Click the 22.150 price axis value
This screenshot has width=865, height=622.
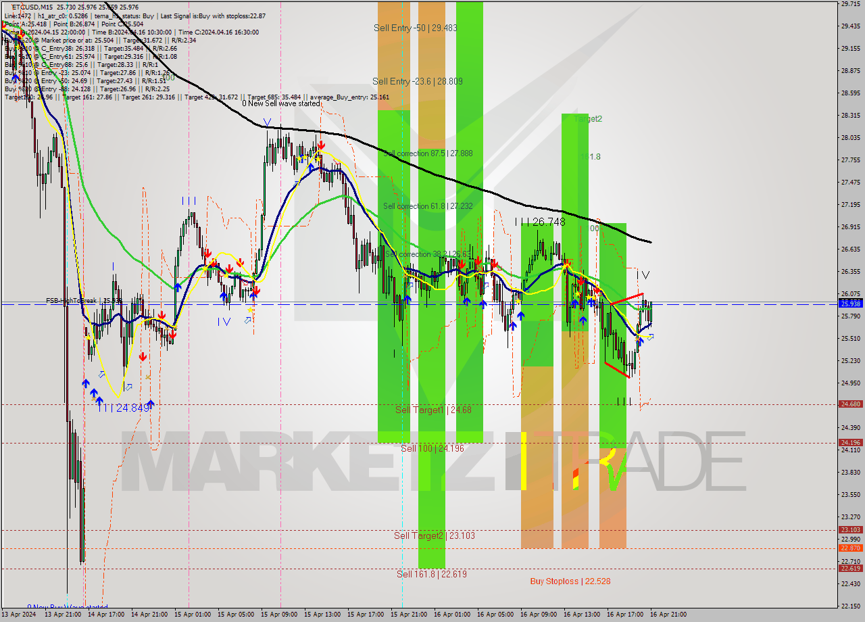coord(850,605)
